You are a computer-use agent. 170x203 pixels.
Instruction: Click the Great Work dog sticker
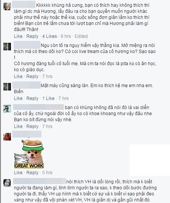pos(29,154)
